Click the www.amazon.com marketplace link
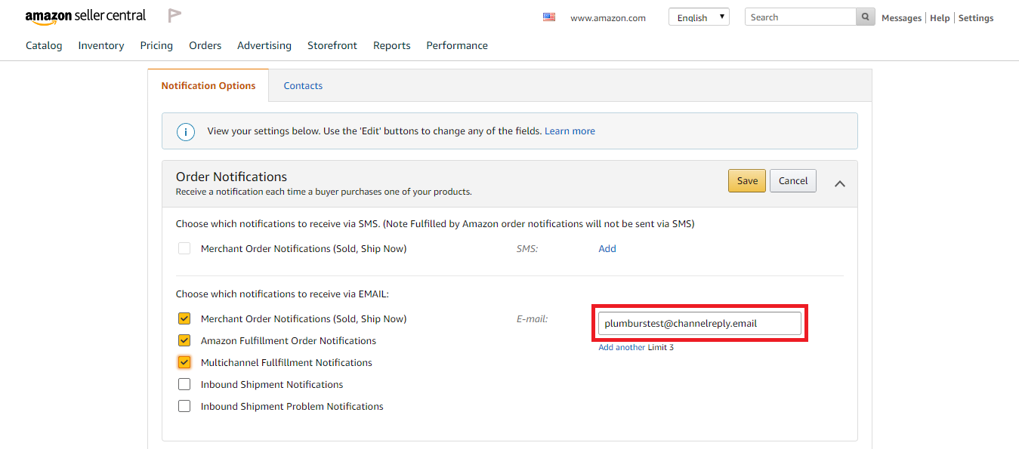The height and width of the screenshot is (449, 1019). point(608,18)
